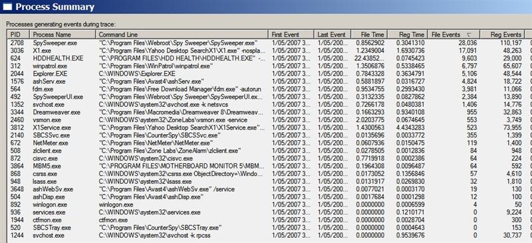Viewport: 532px width, 243px height.
Task: Select the csrss.exe process row
Action: tap(269, 174)
